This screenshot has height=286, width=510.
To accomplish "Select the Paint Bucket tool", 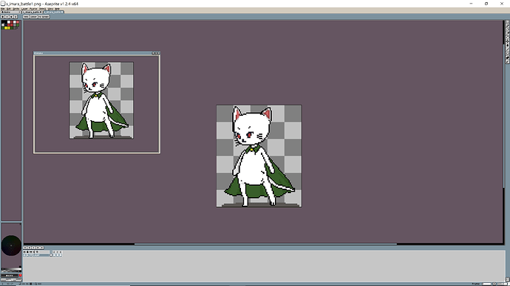I will pos(507,46).
